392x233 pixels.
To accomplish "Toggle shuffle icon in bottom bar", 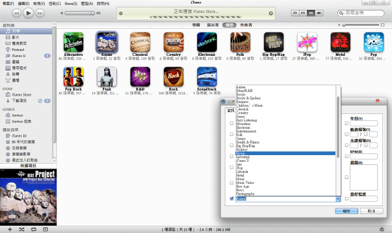I will click(21, 229).
